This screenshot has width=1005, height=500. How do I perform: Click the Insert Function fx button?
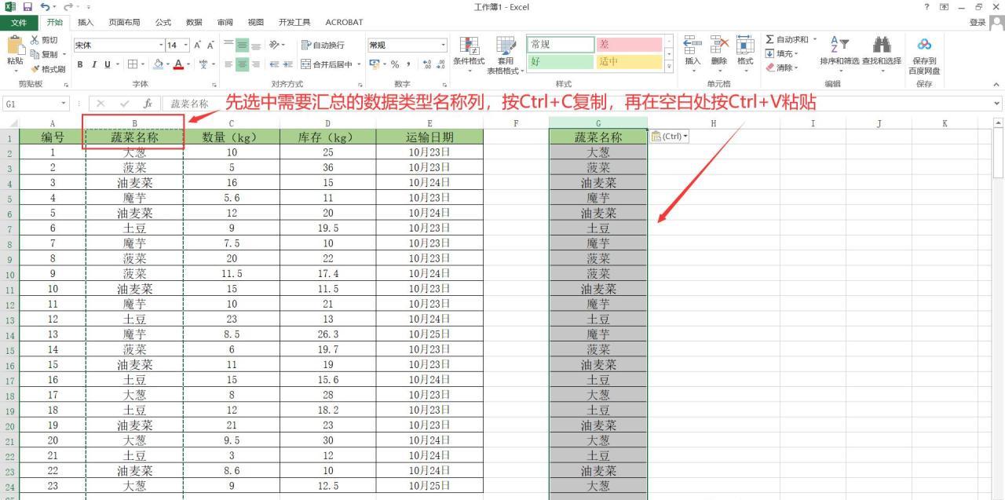148,104
